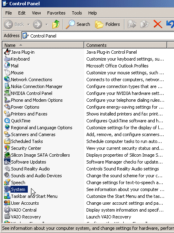Select the VAIO Recovery icon
The height and width of the screenshot is (233, 174).
[x=7, y=217]
